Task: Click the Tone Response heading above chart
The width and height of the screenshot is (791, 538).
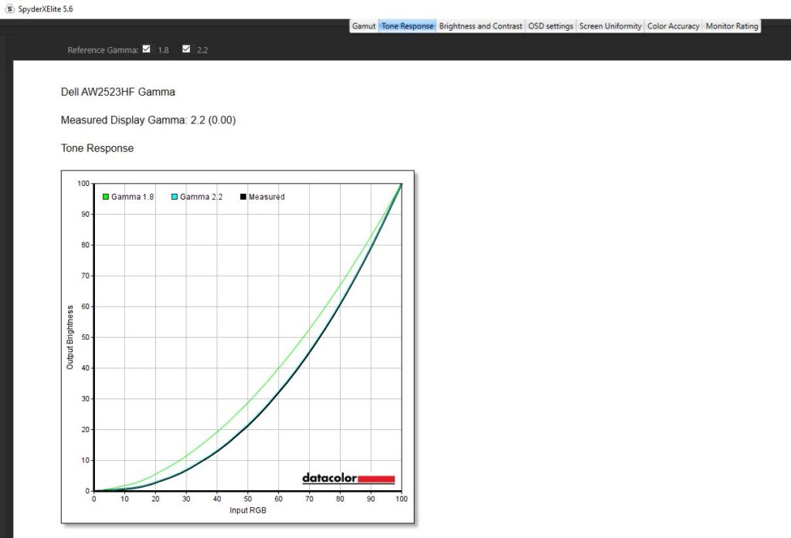Action: point(97,148)
